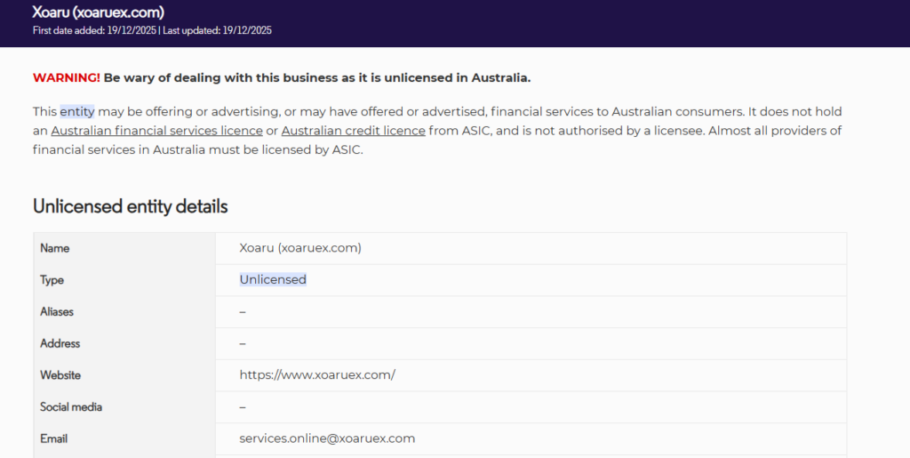Image resolution: width=910 pixels, height=458 pixels.
Task: Click the red WARNING! text
Action: pyautogui.click(x=66, y=77)
